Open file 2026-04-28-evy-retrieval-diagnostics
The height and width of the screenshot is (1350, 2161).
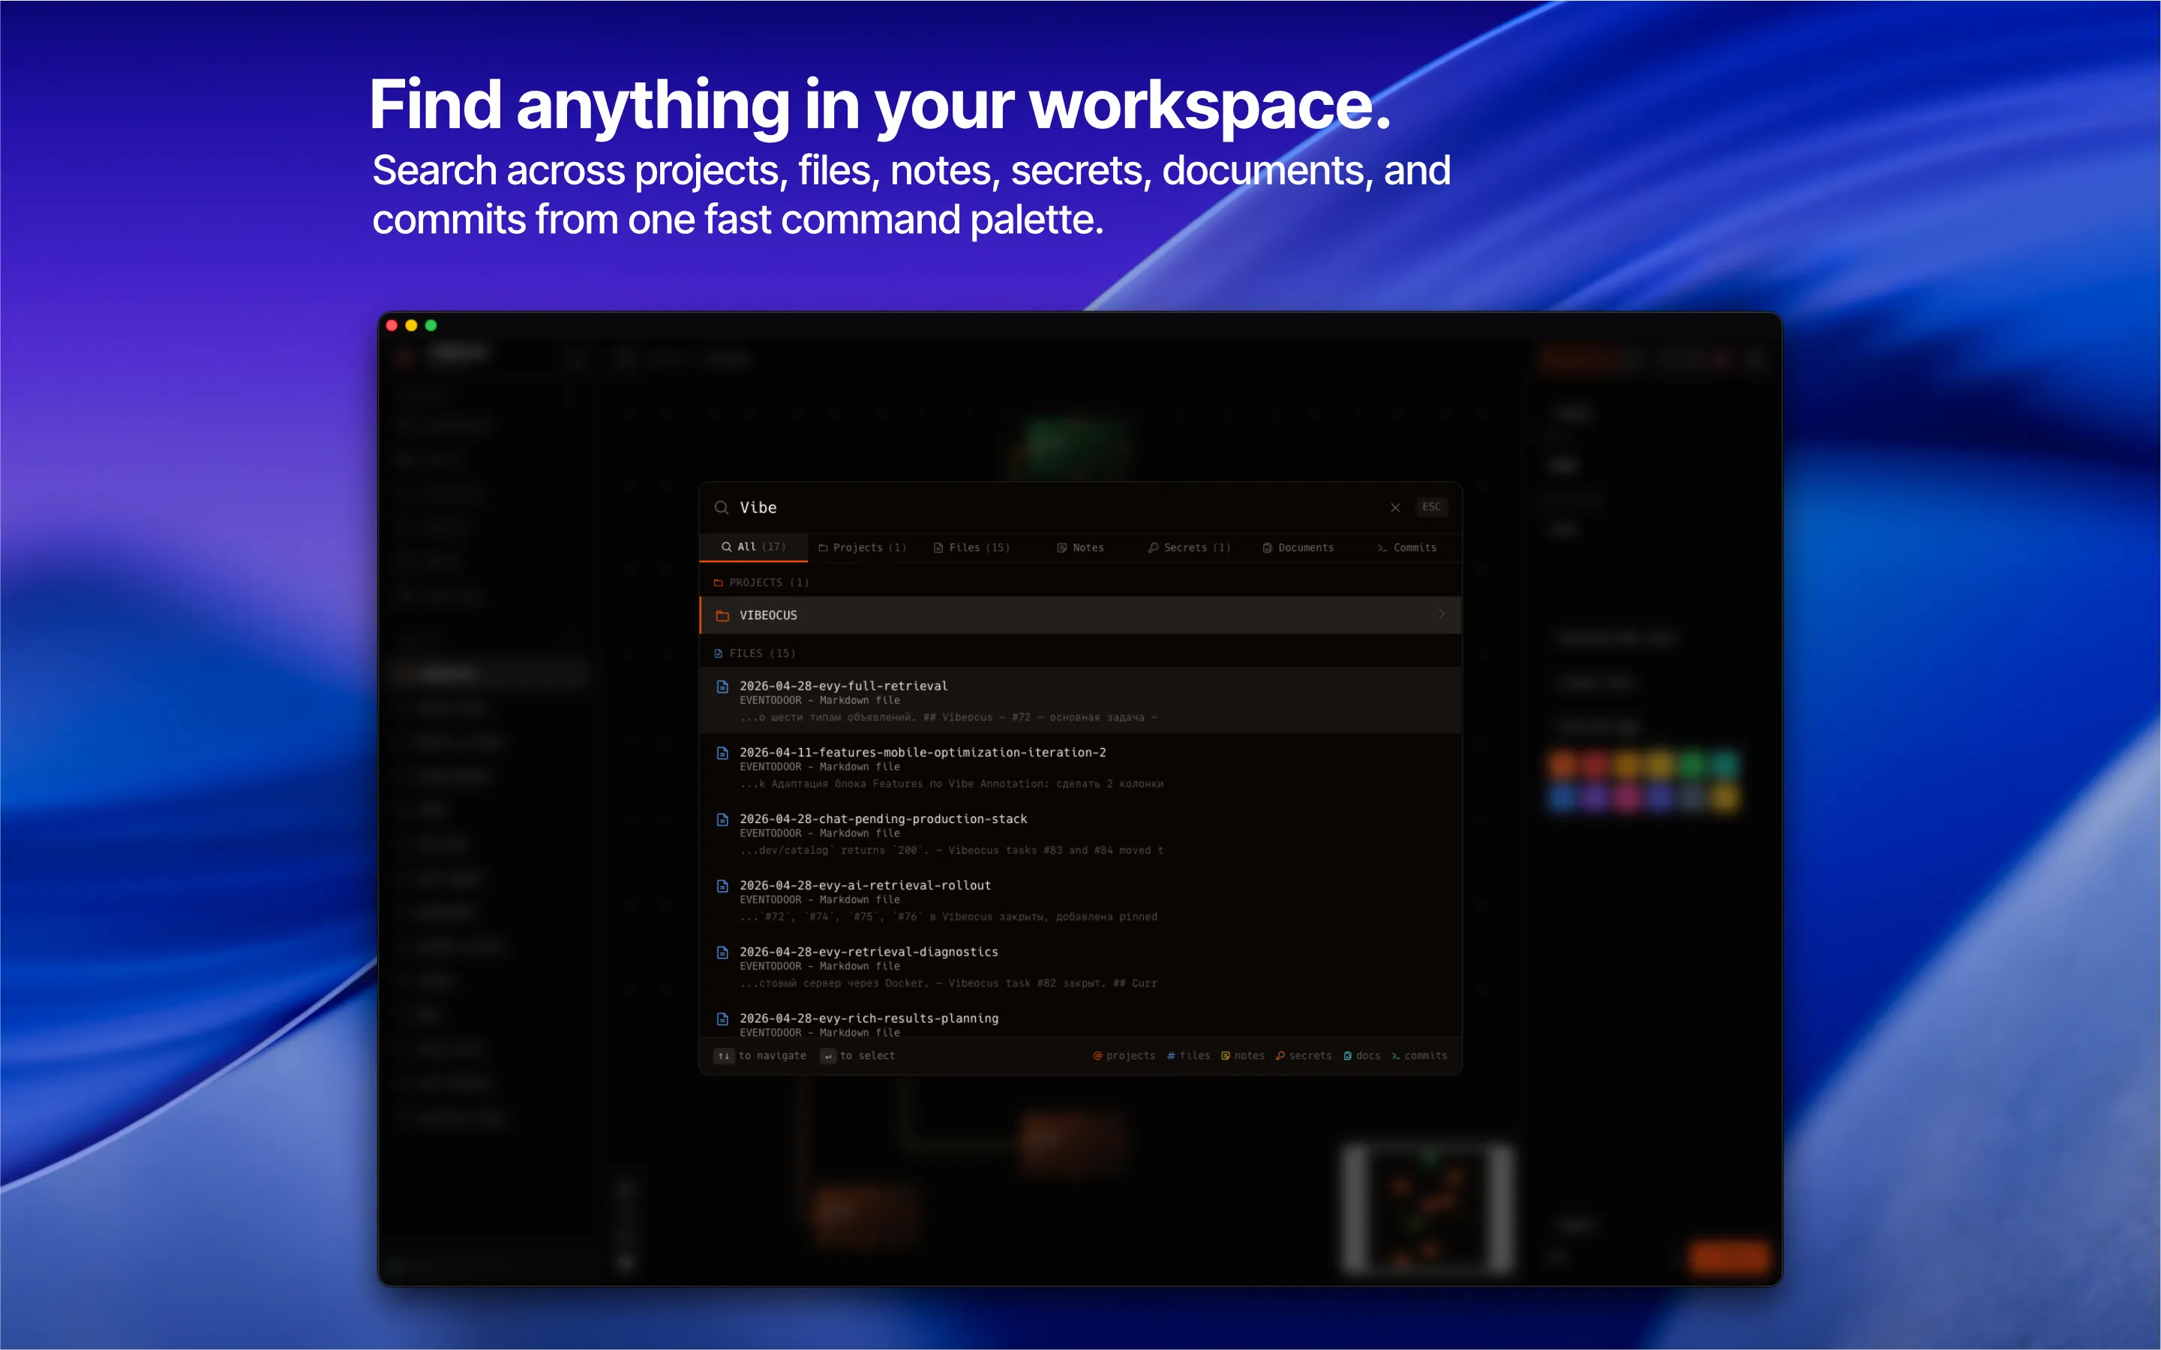[1080, 967]
